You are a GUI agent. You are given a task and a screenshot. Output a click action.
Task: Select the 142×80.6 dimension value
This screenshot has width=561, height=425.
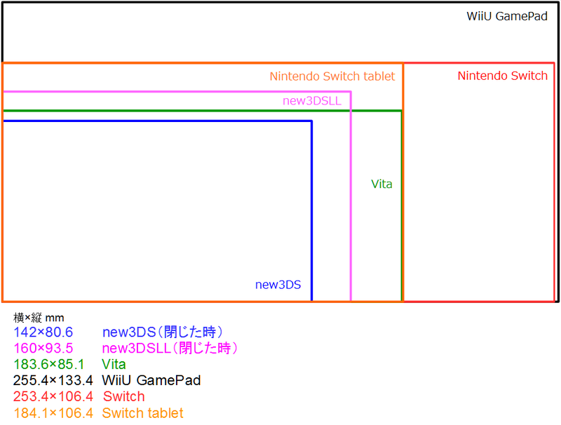point(43,332)
